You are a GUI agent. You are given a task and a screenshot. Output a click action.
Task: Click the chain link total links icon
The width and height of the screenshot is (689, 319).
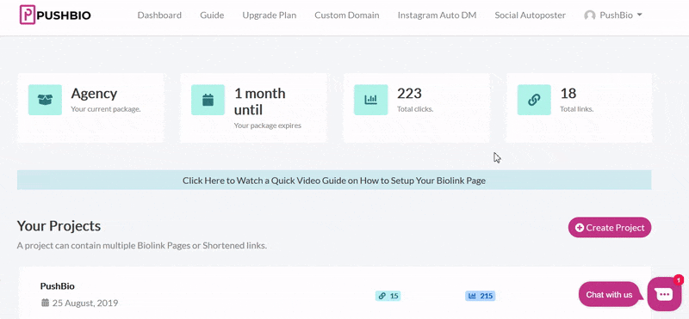(534, 100)
